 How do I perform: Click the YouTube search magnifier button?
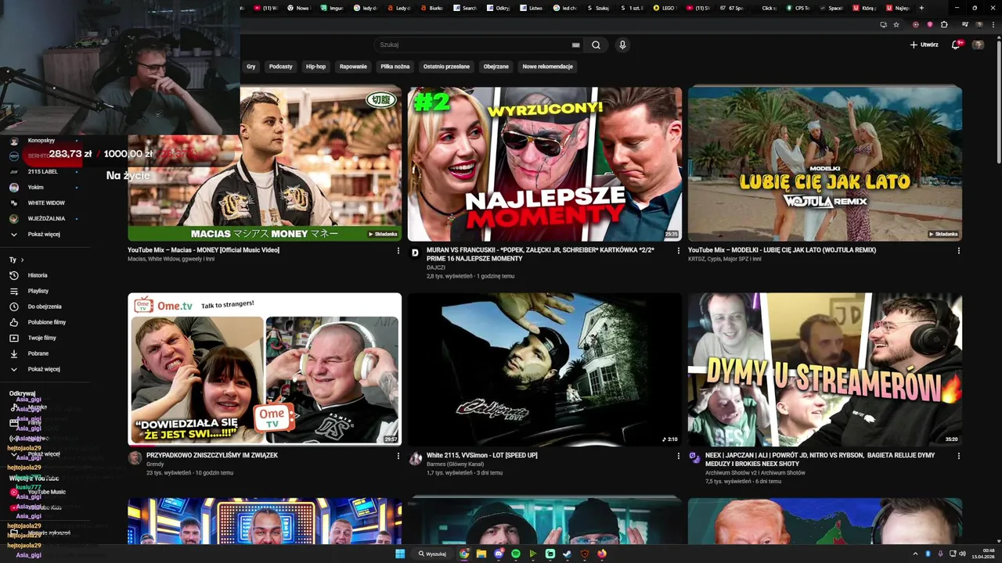point(596,45)
